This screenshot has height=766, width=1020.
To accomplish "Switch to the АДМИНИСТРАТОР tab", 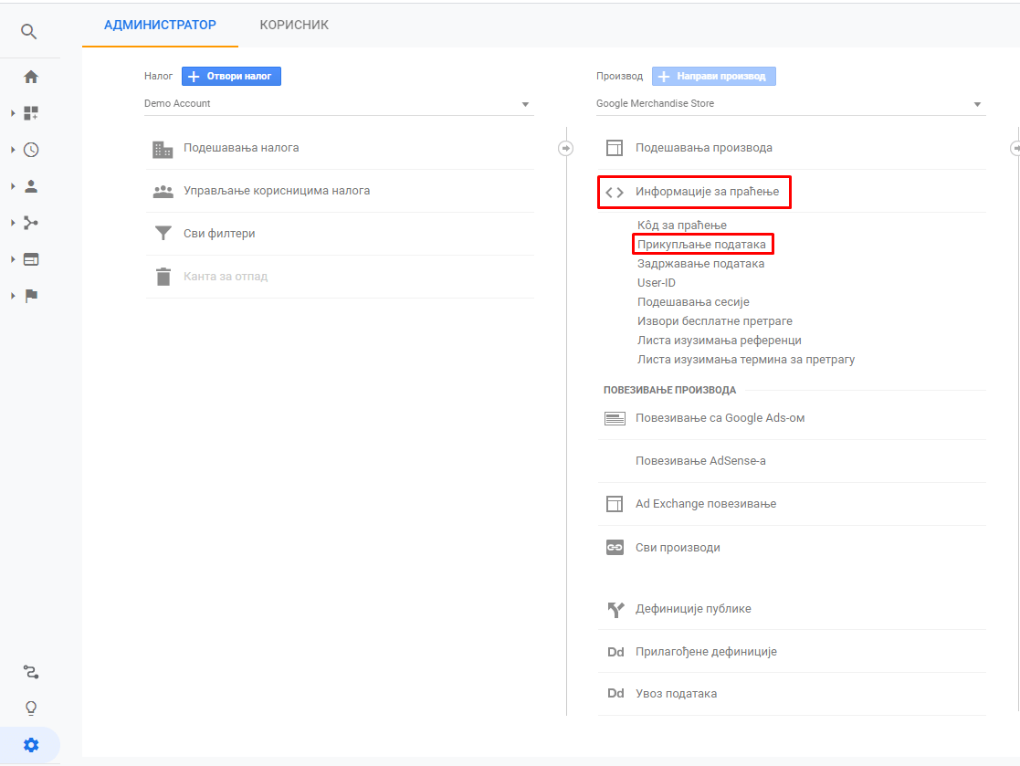I will click(160, 25).
